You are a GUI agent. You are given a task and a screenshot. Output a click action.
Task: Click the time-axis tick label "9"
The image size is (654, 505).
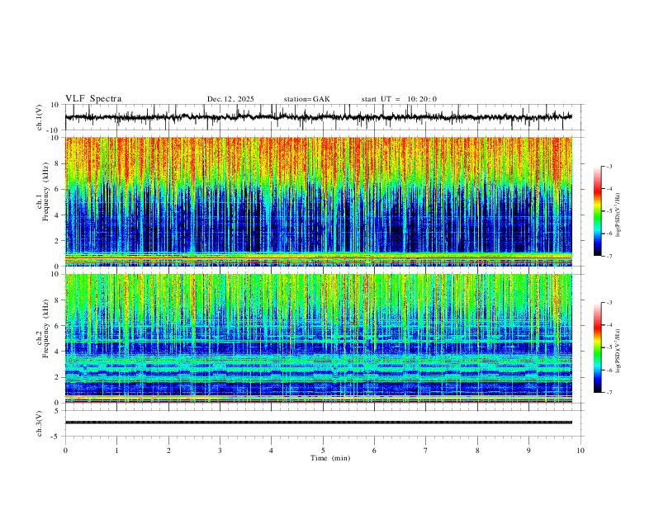528,451
